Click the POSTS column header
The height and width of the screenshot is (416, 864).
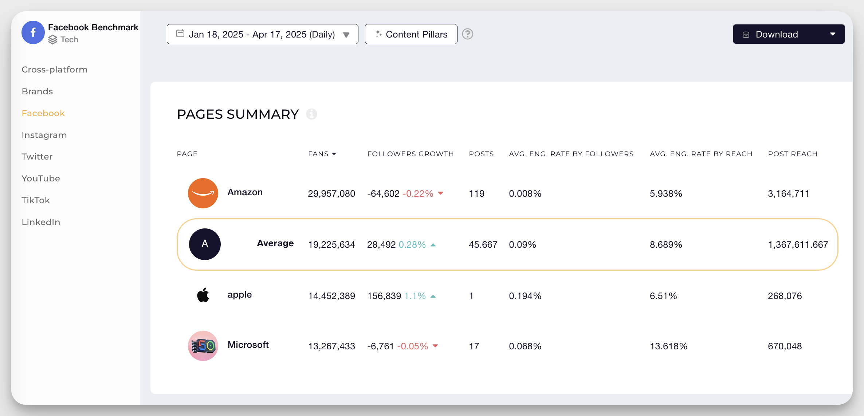tap(481, 154)
